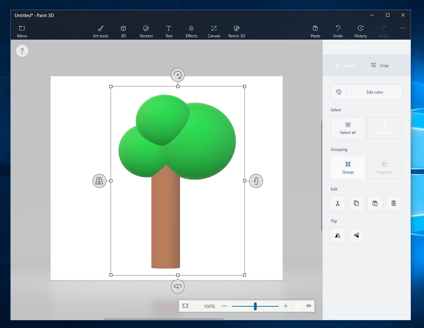Click the zoom slider handle

coord(255,306)
